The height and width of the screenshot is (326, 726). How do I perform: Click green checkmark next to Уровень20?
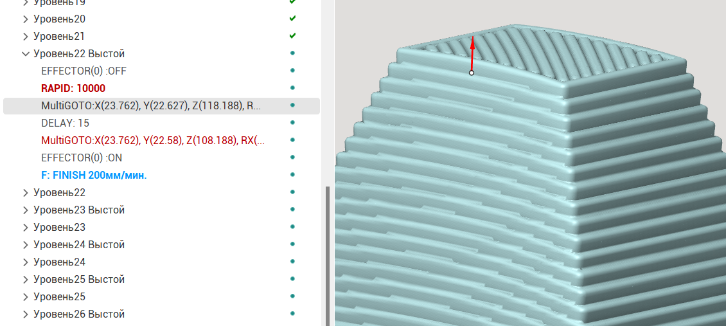[x=292, y=19]
